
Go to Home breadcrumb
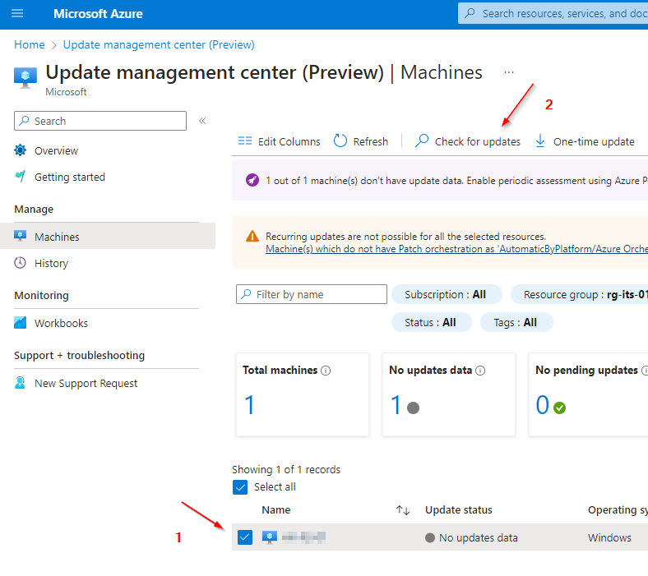click(30, 44)
